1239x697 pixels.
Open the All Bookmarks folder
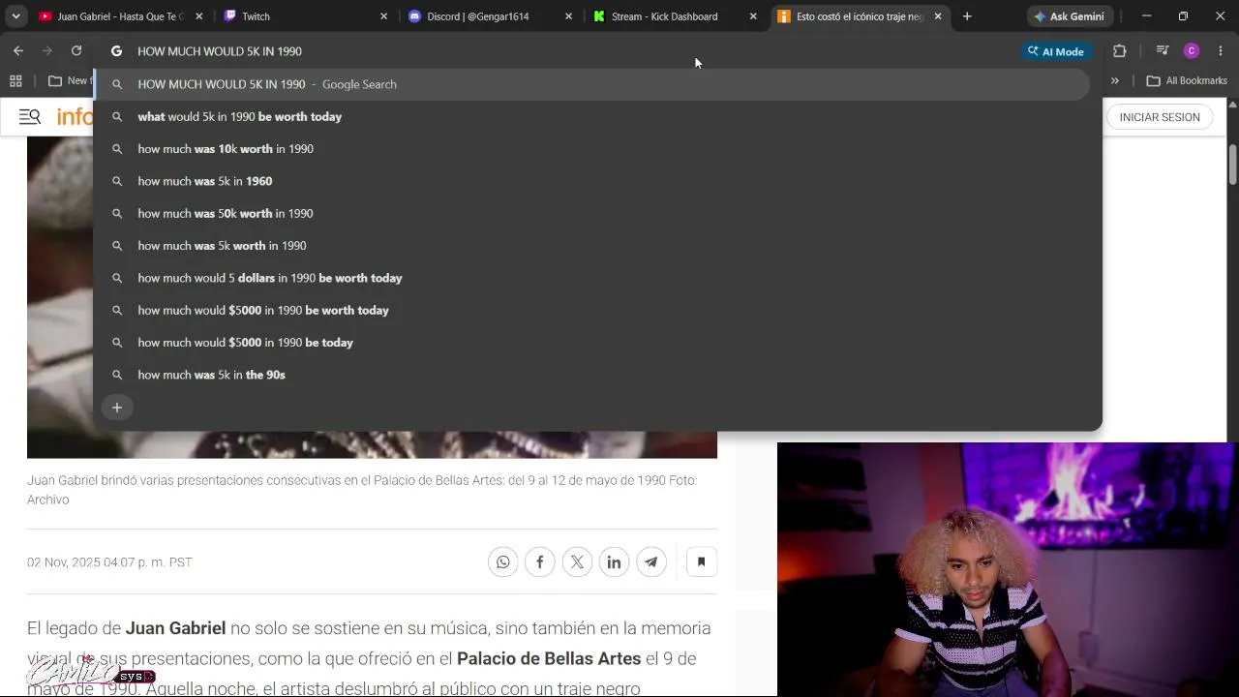(x=1187, y=81)
